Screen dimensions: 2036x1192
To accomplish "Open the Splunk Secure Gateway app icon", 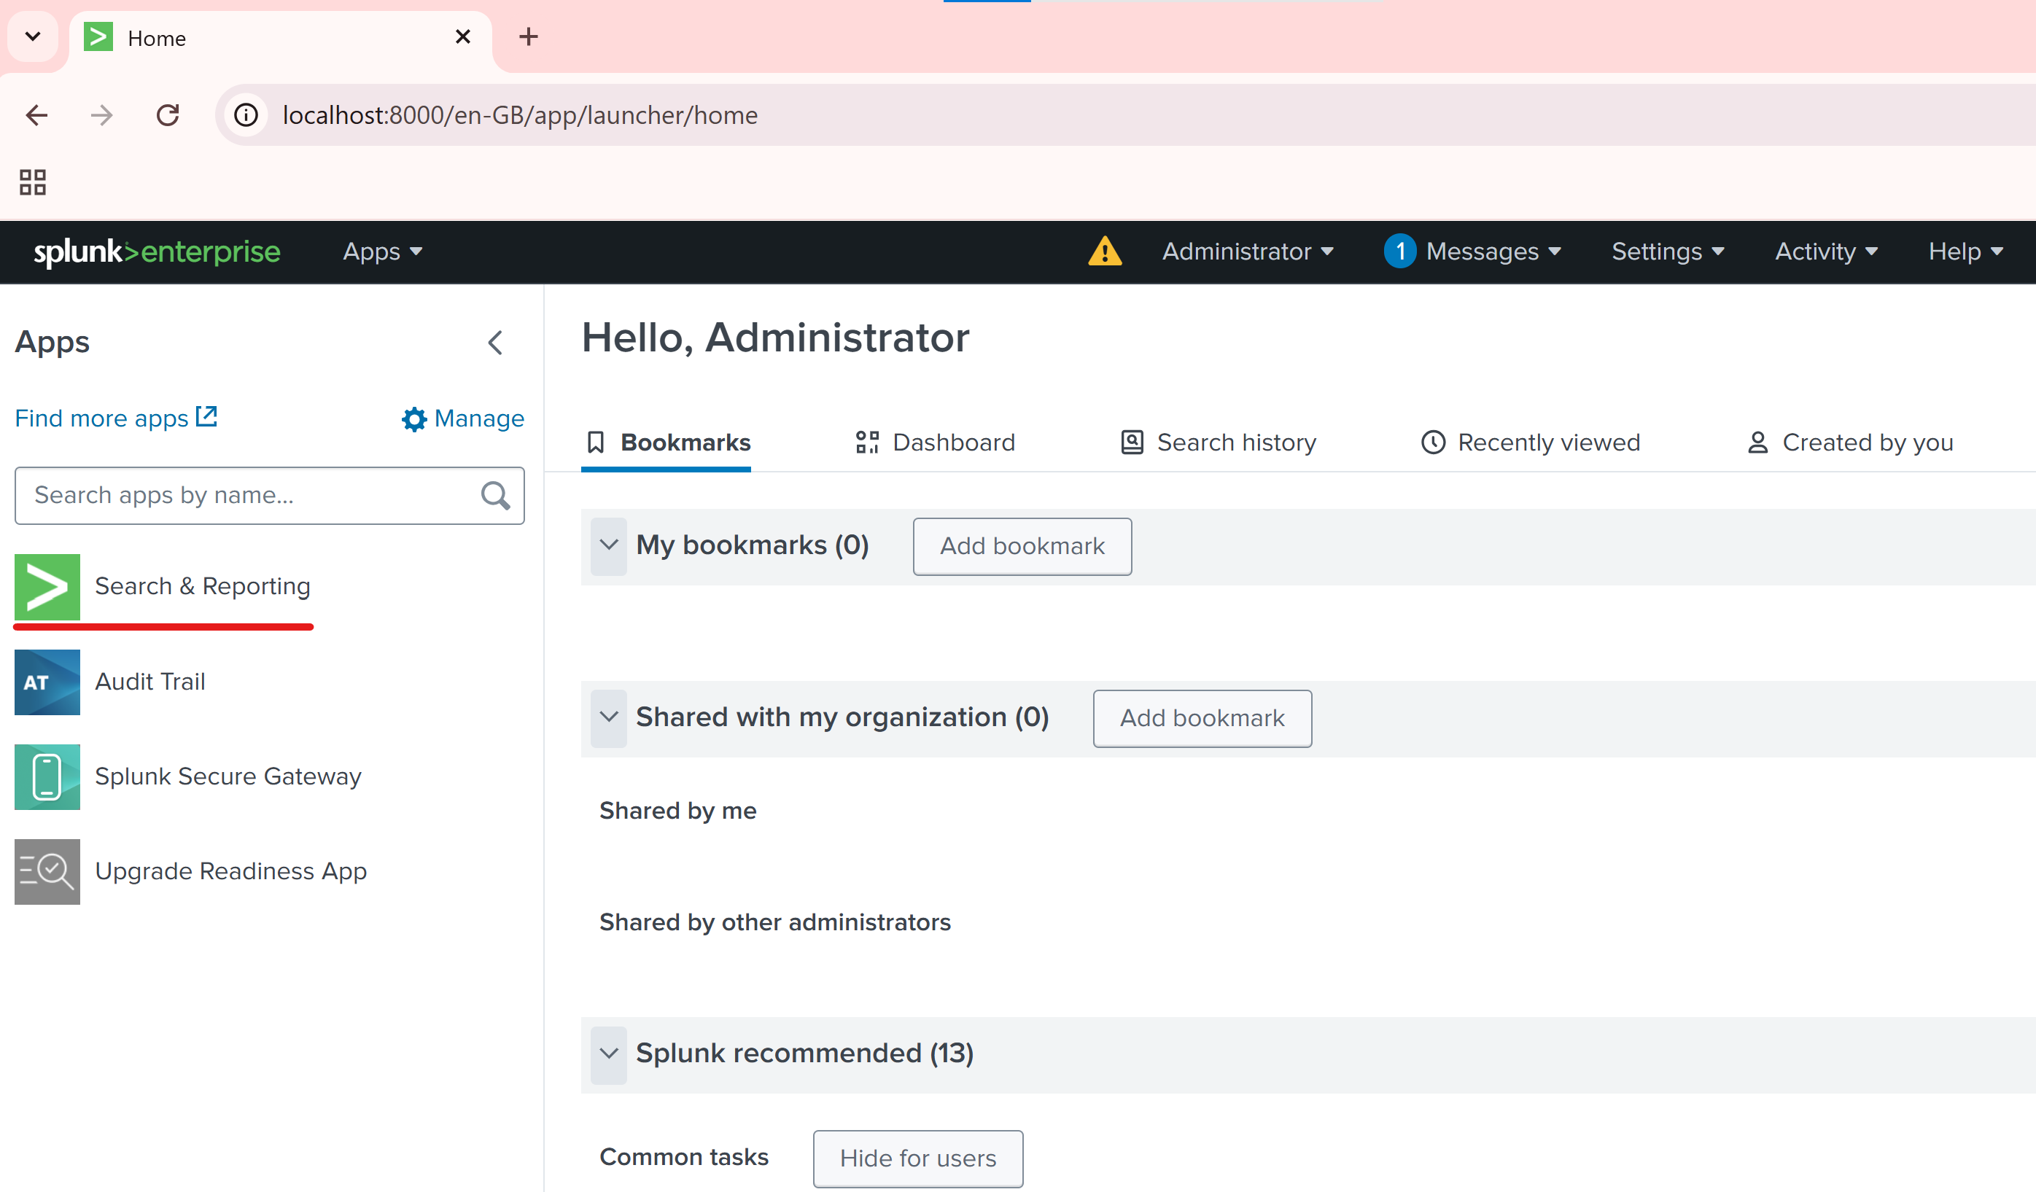I will [x=47, y=777].
